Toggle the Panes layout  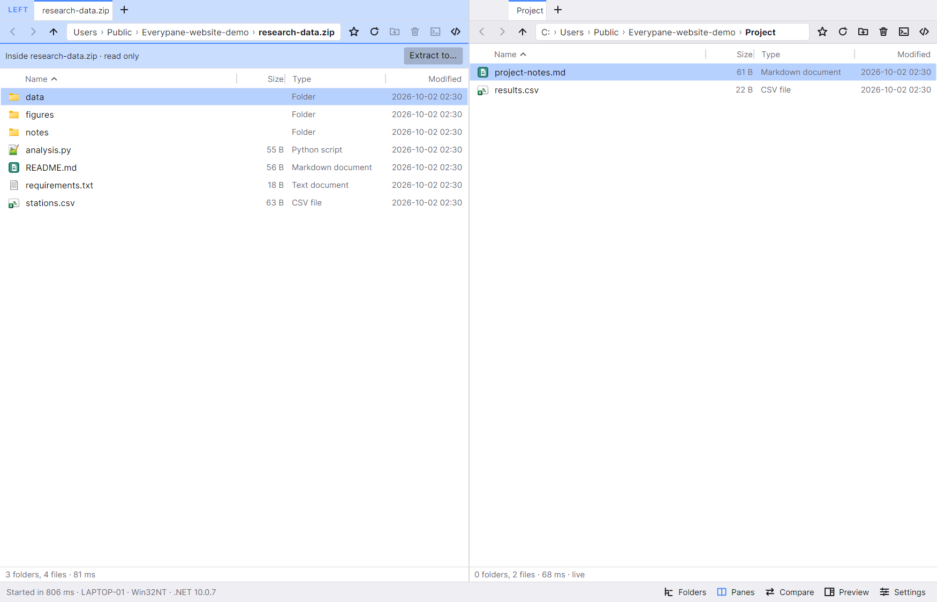736,592
